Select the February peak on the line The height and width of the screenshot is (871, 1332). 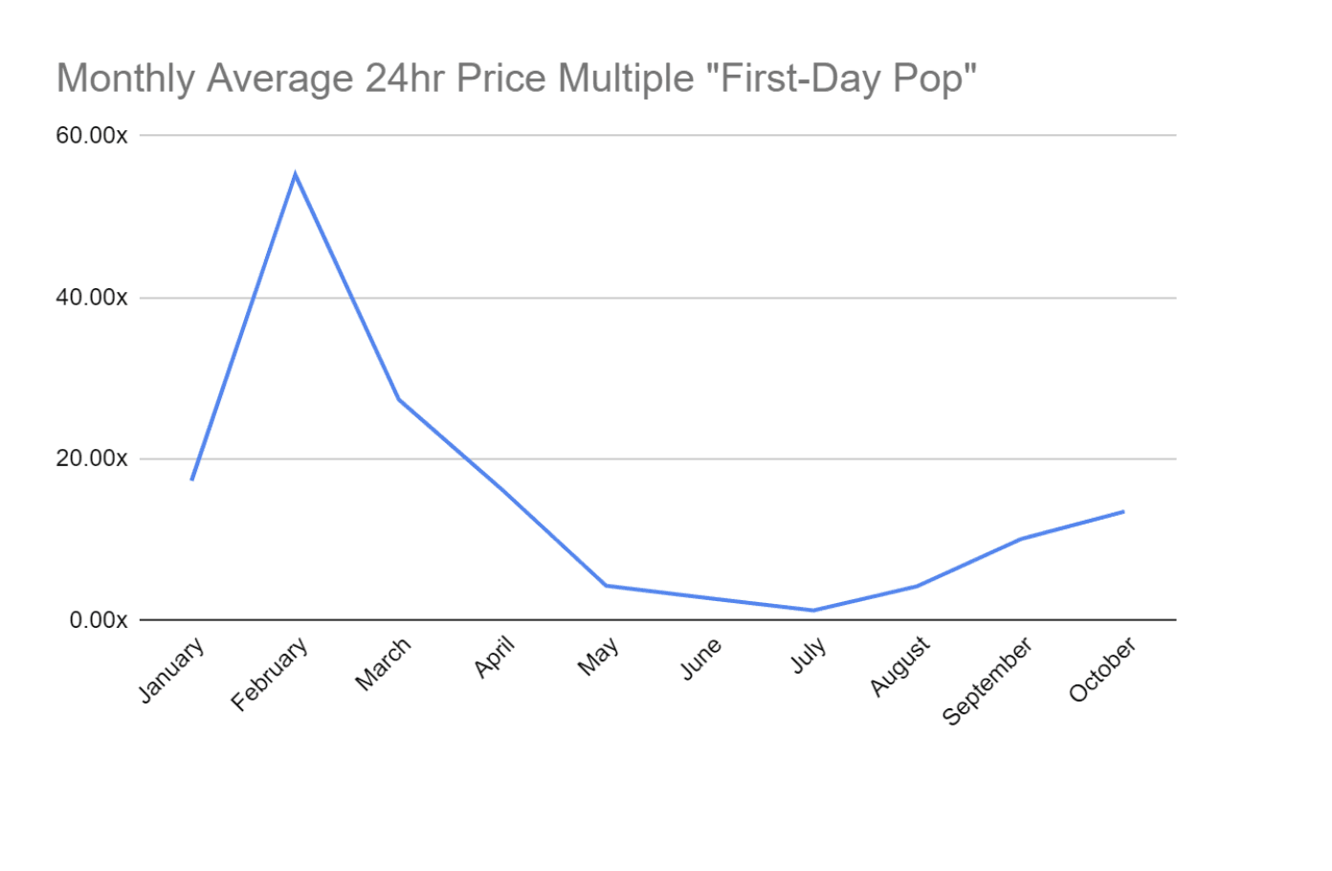point(296,174)
